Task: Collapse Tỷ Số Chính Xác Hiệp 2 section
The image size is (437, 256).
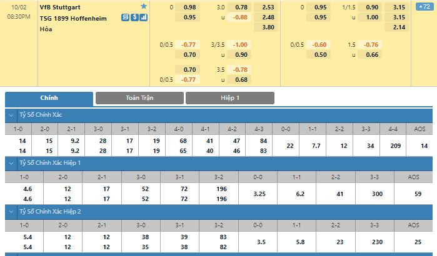Action: (11, 211)
